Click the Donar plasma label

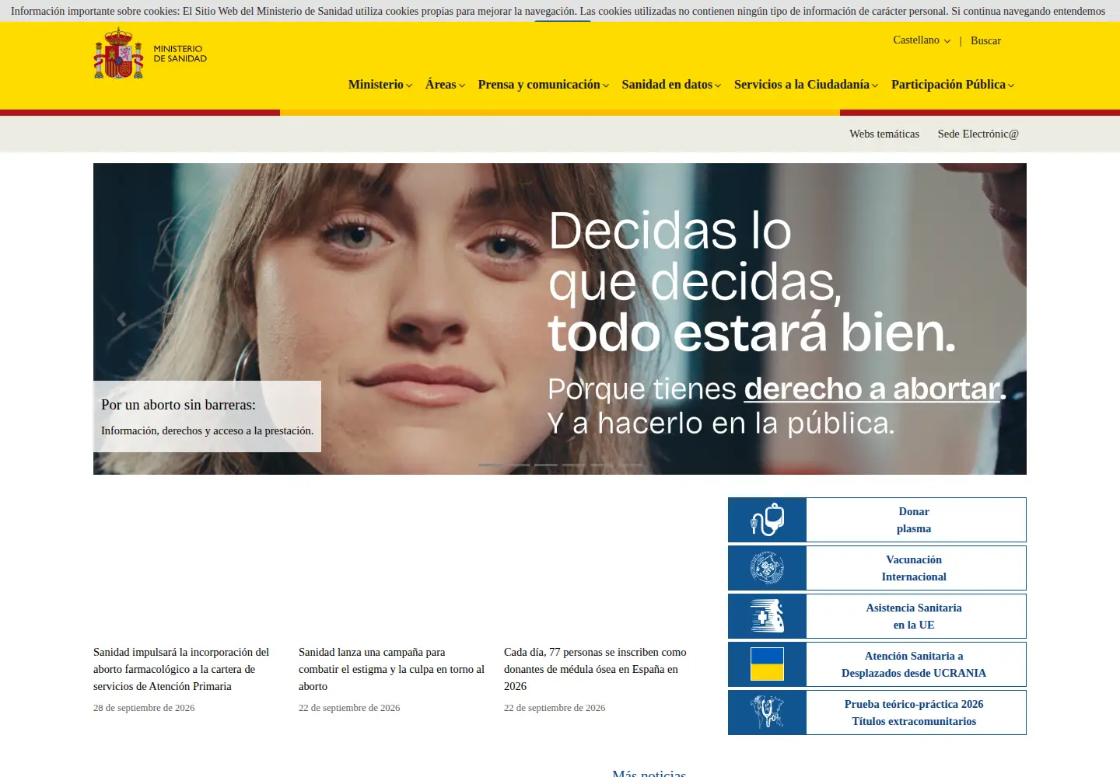(914, 520)
